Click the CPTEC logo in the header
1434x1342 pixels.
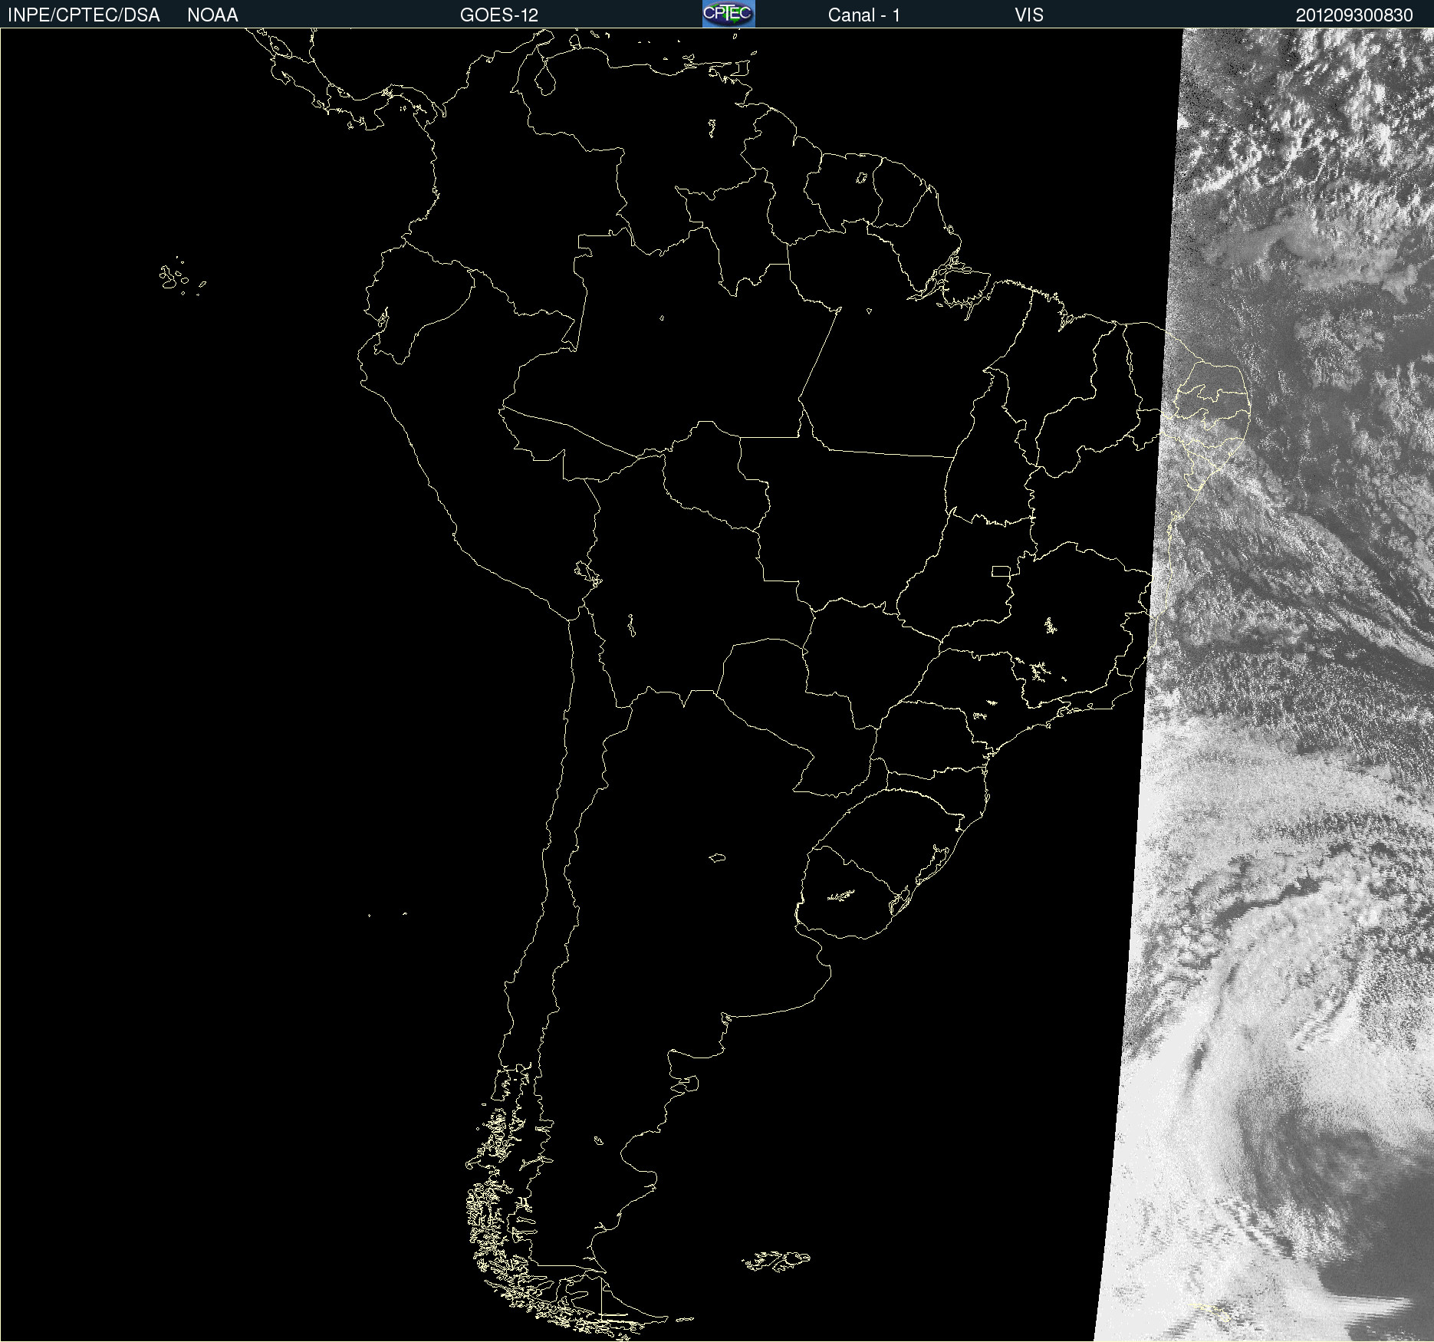pos(729,14)
